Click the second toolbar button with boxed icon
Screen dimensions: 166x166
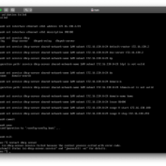tap(13, 10)
